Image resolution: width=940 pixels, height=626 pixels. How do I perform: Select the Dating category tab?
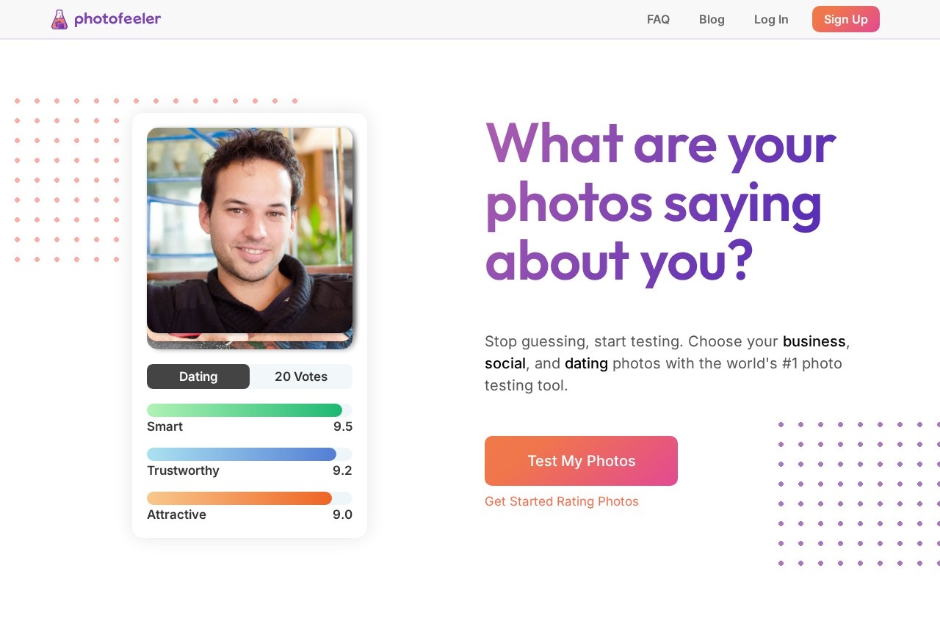click(198, 376)
